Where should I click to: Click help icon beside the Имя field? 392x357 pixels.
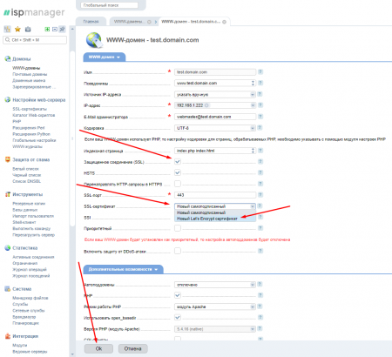(260, 71)
